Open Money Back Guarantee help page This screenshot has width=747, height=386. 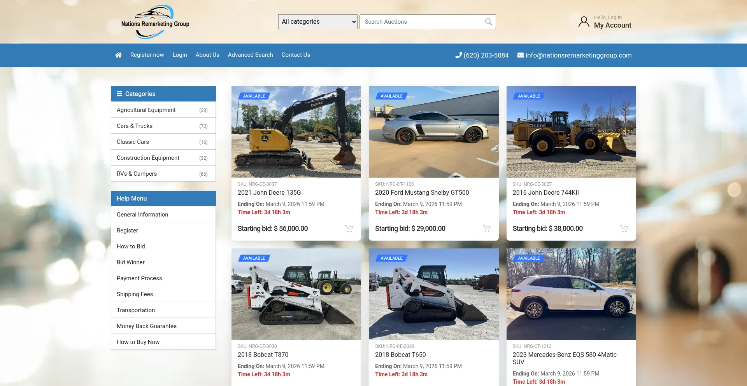pyautogui.click(x=163, y=326)
